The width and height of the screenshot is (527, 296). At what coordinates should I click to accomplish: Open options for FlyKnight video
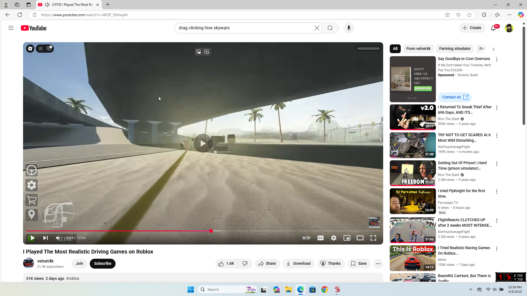coord(497,192)
